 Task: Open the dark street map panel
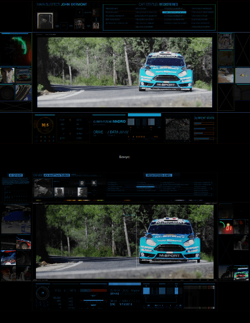pyautogui.click(x=178, y=129)
